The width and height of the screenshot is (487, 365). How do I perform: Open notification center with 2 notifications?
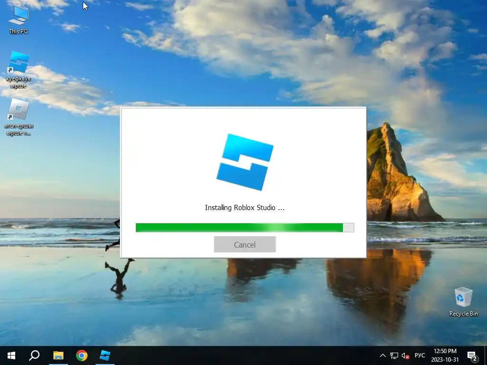[x=472, y=355]
